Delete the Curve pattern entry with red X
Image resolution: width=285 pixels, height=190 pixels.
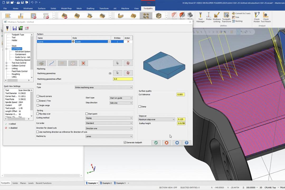tap(128, 42)
